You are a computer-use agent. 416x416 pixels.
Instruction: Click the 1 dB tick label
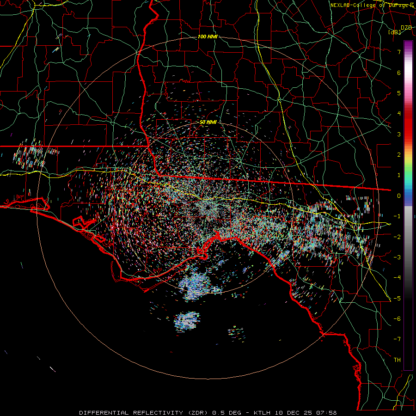point(399,175)
